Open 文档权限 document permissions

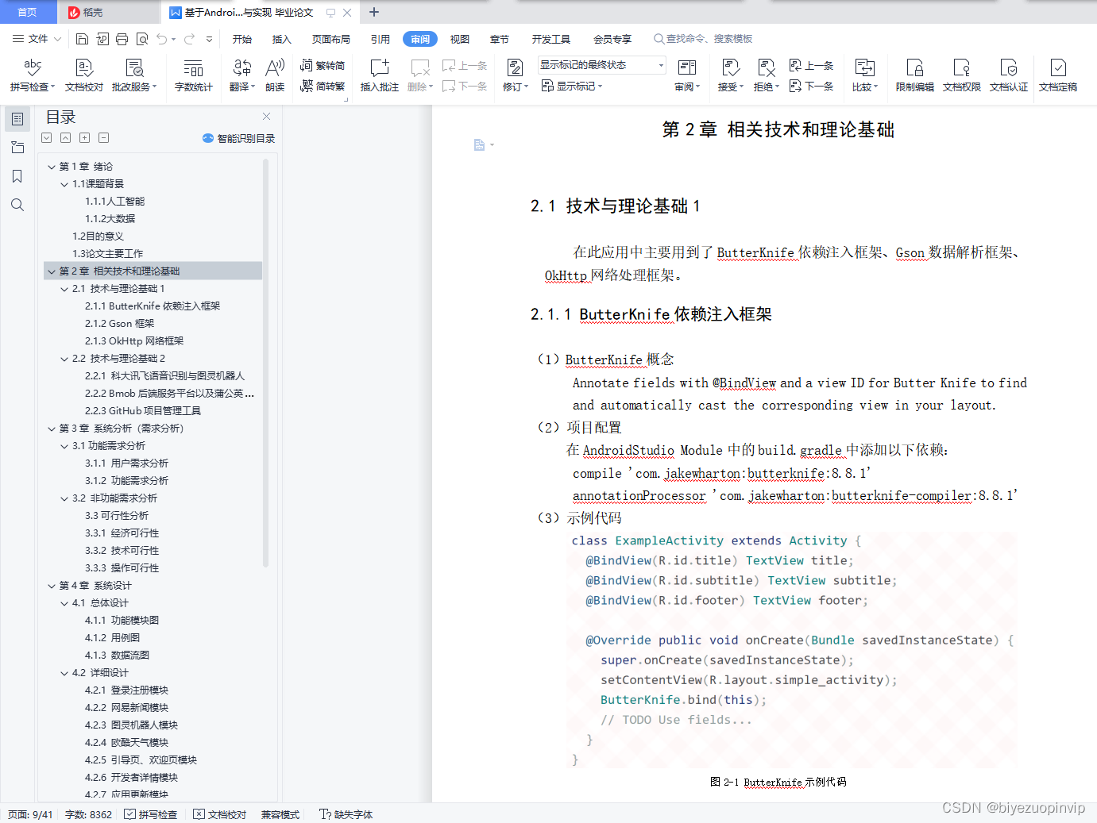click(962, 76)
